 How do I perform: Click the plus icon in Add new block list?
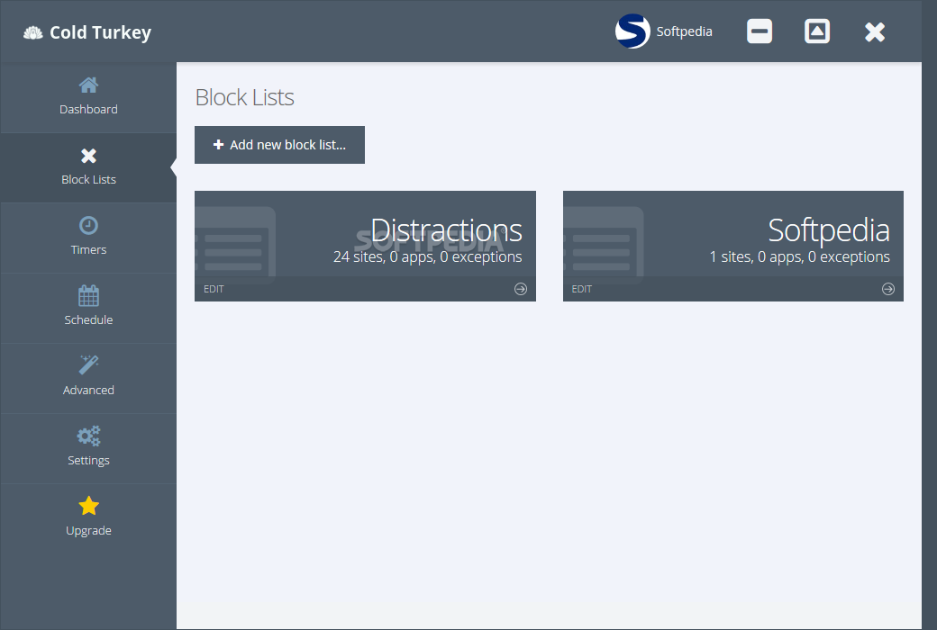[219, 145]
